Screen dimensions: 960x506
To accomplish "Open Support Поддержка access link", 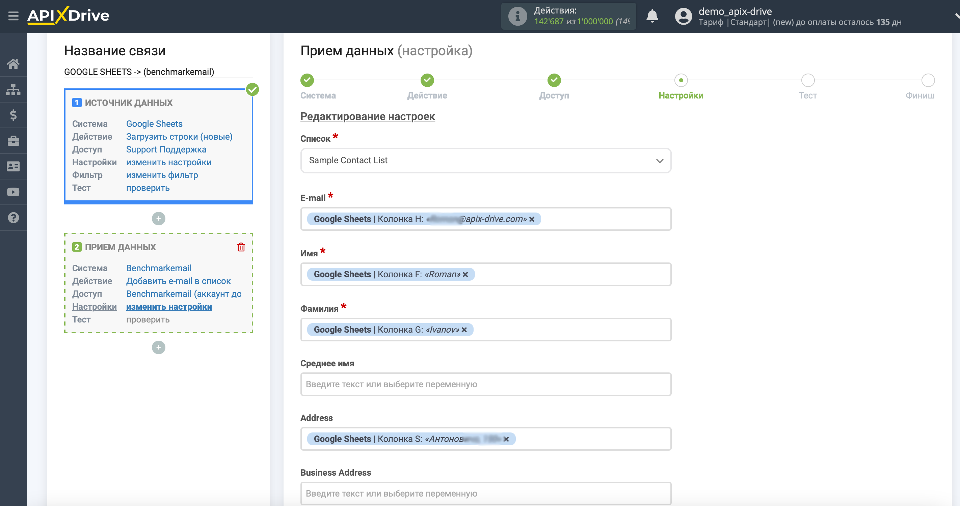I will 166,149.
